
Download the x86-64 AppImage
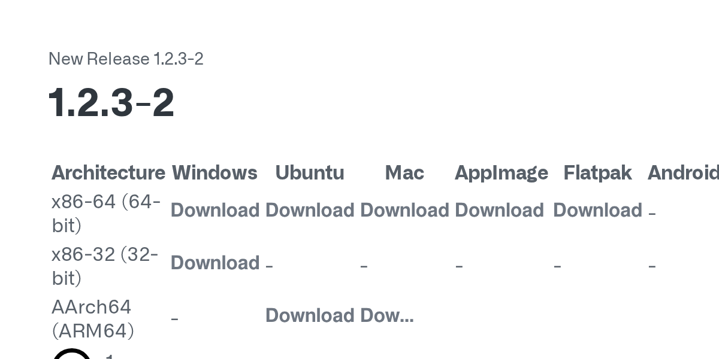pyautogui.click(x=499, y=211)
